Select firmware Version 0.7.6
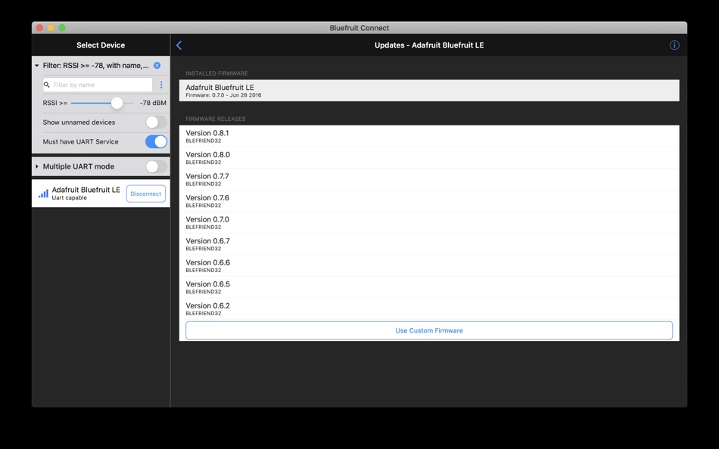Image resolution: width=719 pixels, height=449 pixels. click(428, 200)
